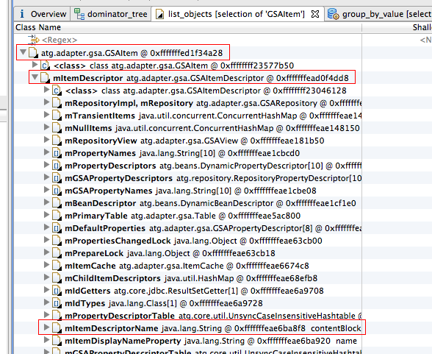Expand the mPropertyDescriptorTable row

(46, 315)
